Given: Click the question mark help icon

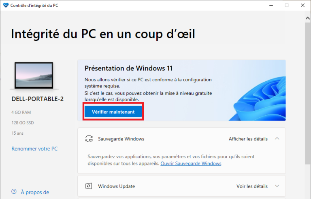Looking at the screenshot, I should click(14, 191).
